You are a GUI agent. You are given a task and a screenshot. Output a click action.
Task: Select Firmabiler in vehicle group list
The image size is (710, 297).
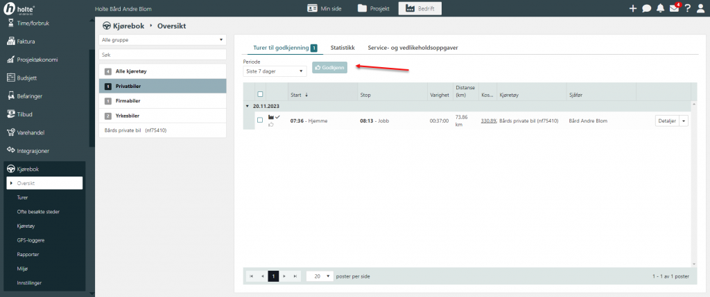(x=163, y=101)
